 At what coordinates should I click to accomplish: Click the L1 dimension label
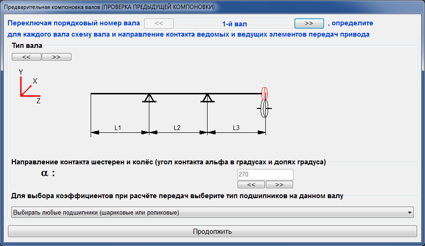[117, 128]
